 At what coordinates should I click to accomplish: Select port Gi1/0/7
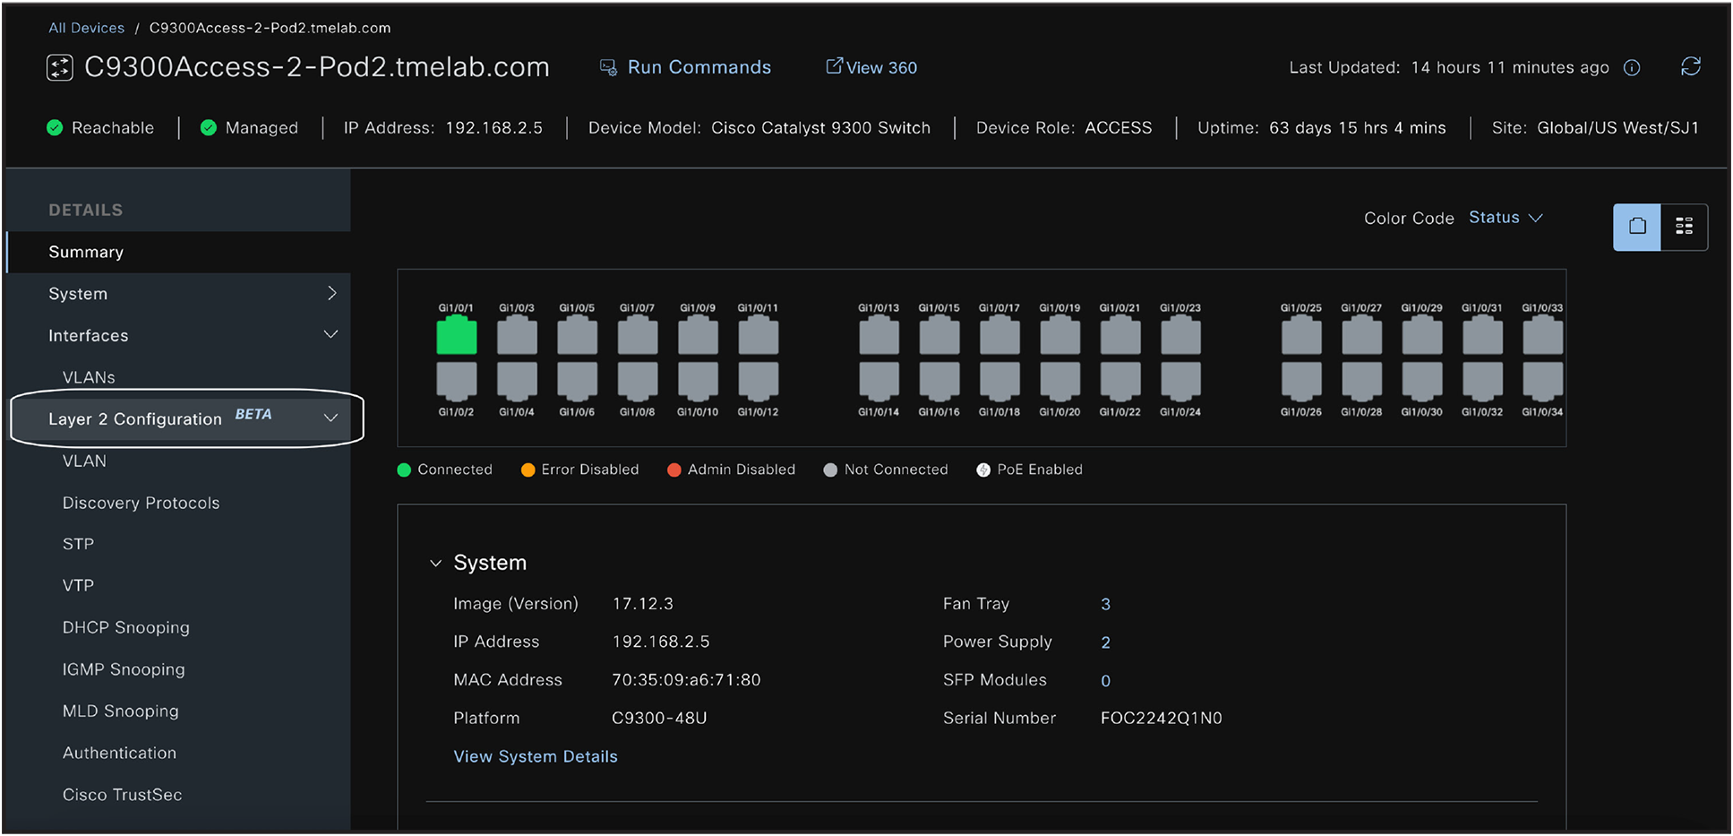[638, 335]
